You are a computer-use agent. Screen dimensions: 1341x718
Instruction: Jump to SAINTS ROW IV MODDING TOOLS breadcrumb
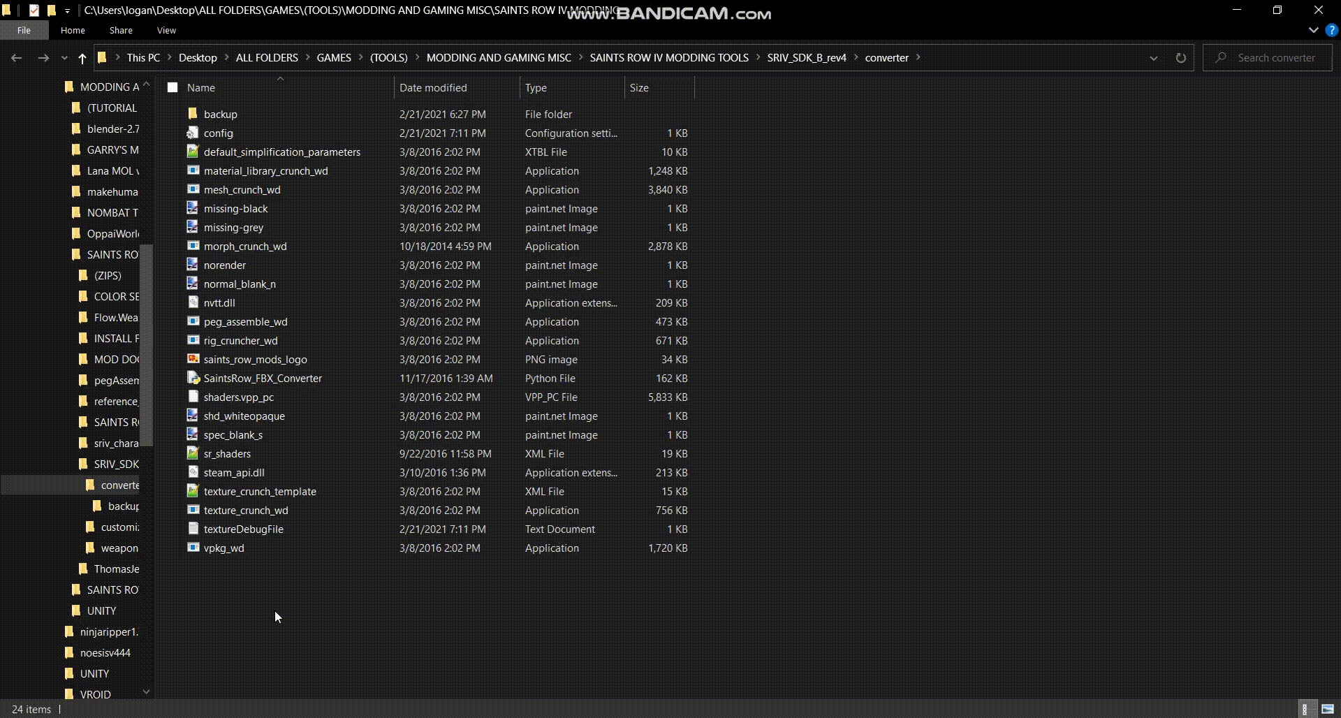tap(669, 58)
